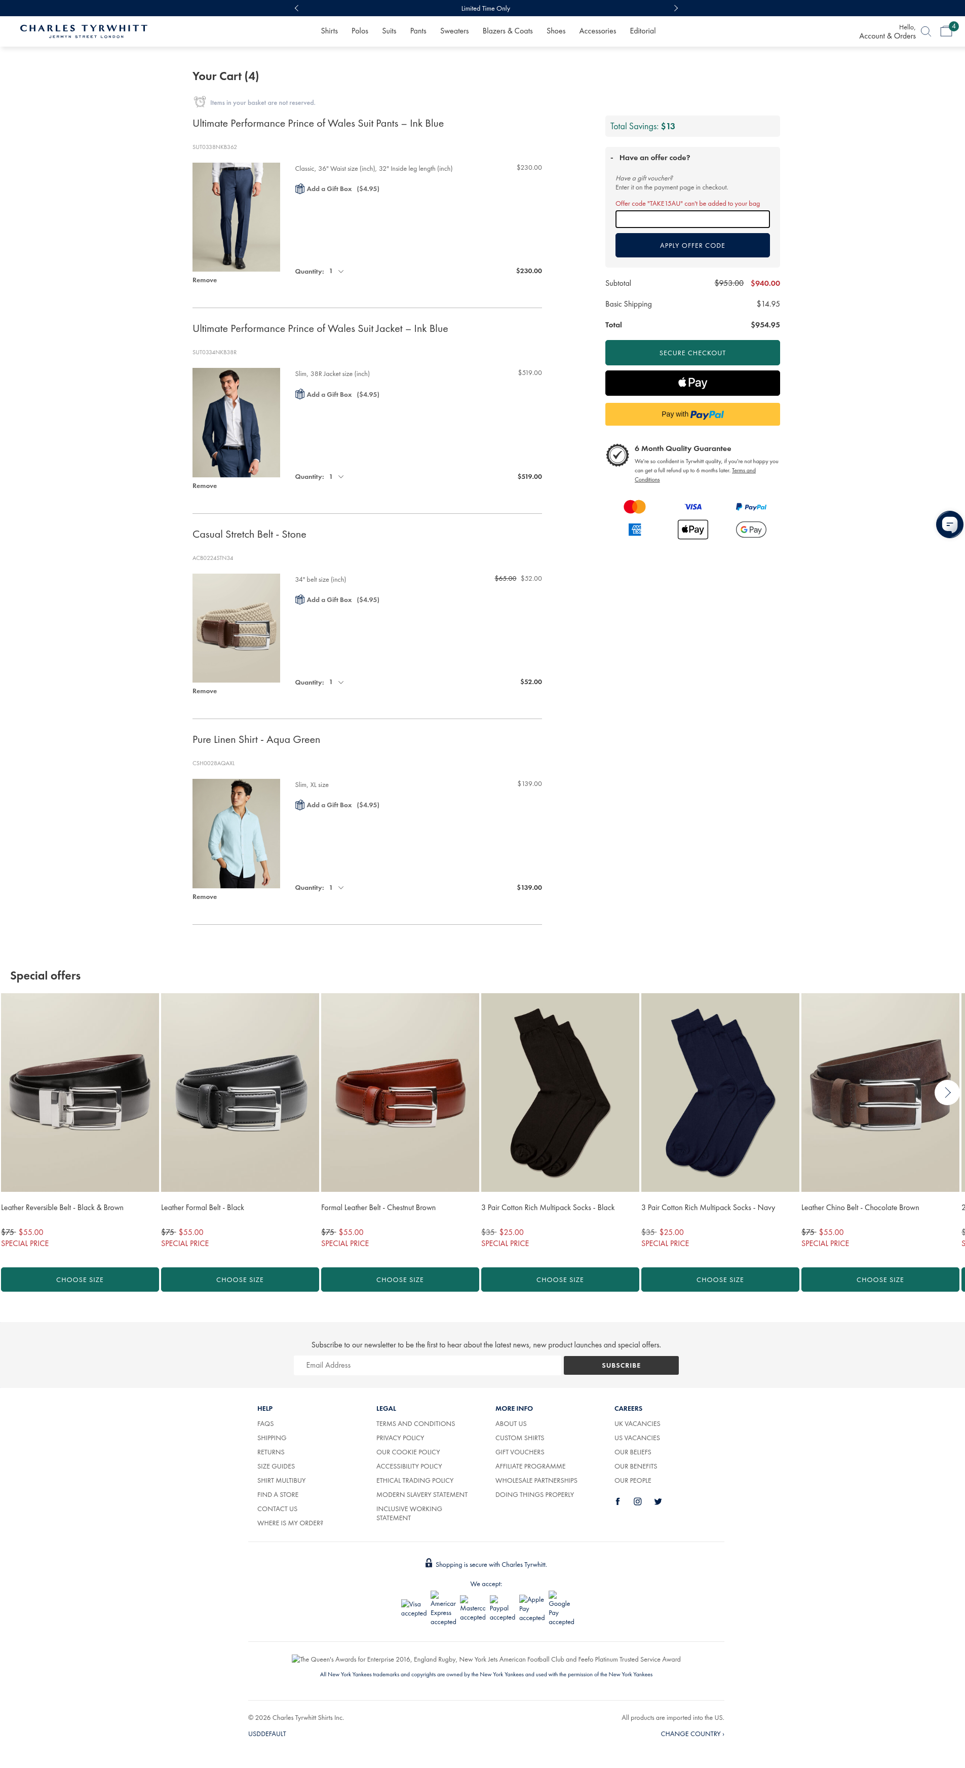
Task: Collapse the 'Have an offer code?' section
Action: click(650, 158)
